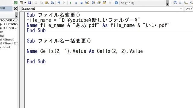This screenshot has height=108, width=193.
Task: Select the フォルダ project node
Action: [8, 28]
